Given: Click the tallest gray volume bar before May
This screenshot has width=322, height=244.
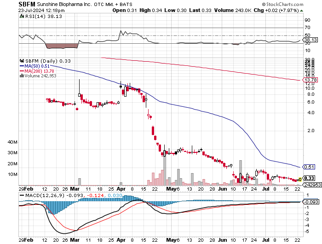Looking at the screenshot, I should [x=165, y=168].
